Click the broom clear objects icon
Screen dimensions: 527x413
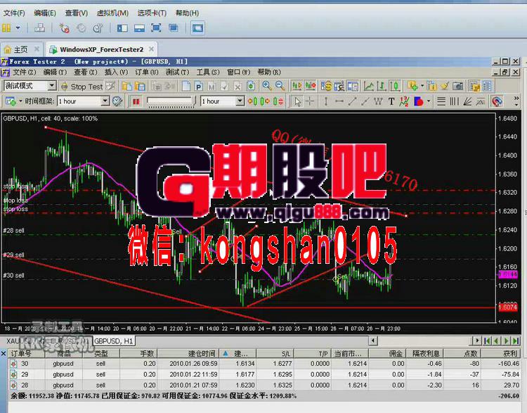click(x=445, y=86)
